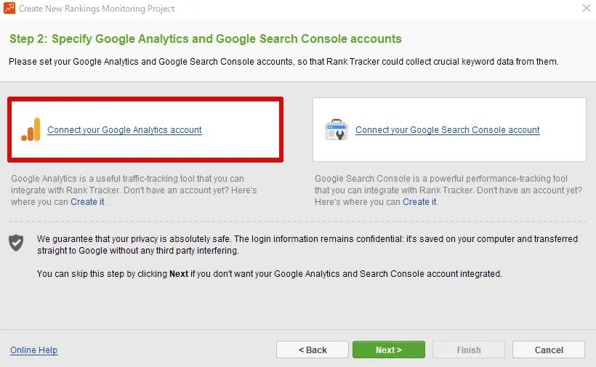This screenshot has height=367, width=596.
Task: Go back with the Back button
Action: [x=313, y=350]
